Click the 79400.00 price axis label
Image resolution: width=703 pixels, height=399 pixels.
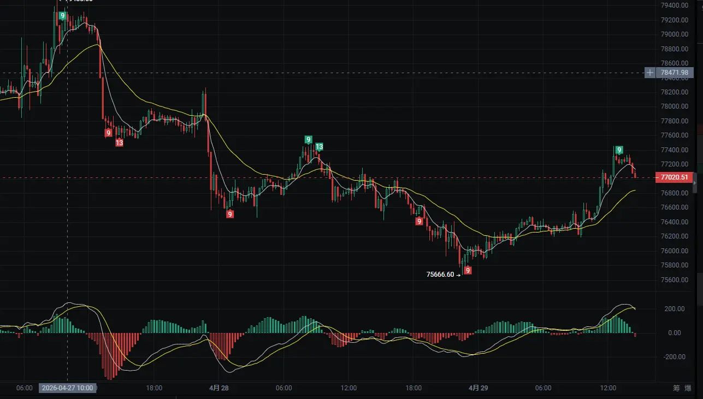point(674,5)
